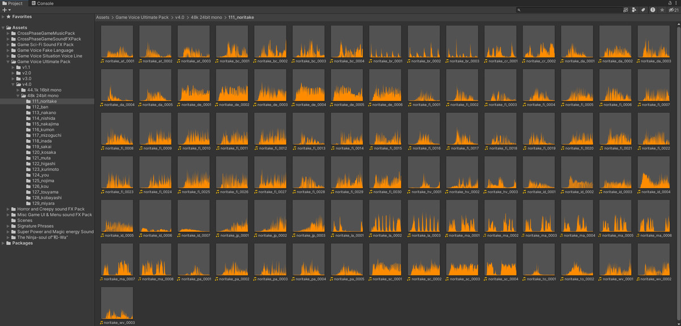The width and height of the screenshot is (681, 326).
Task: Expand the v1.1 folder arrow
Action: point(14,67)
